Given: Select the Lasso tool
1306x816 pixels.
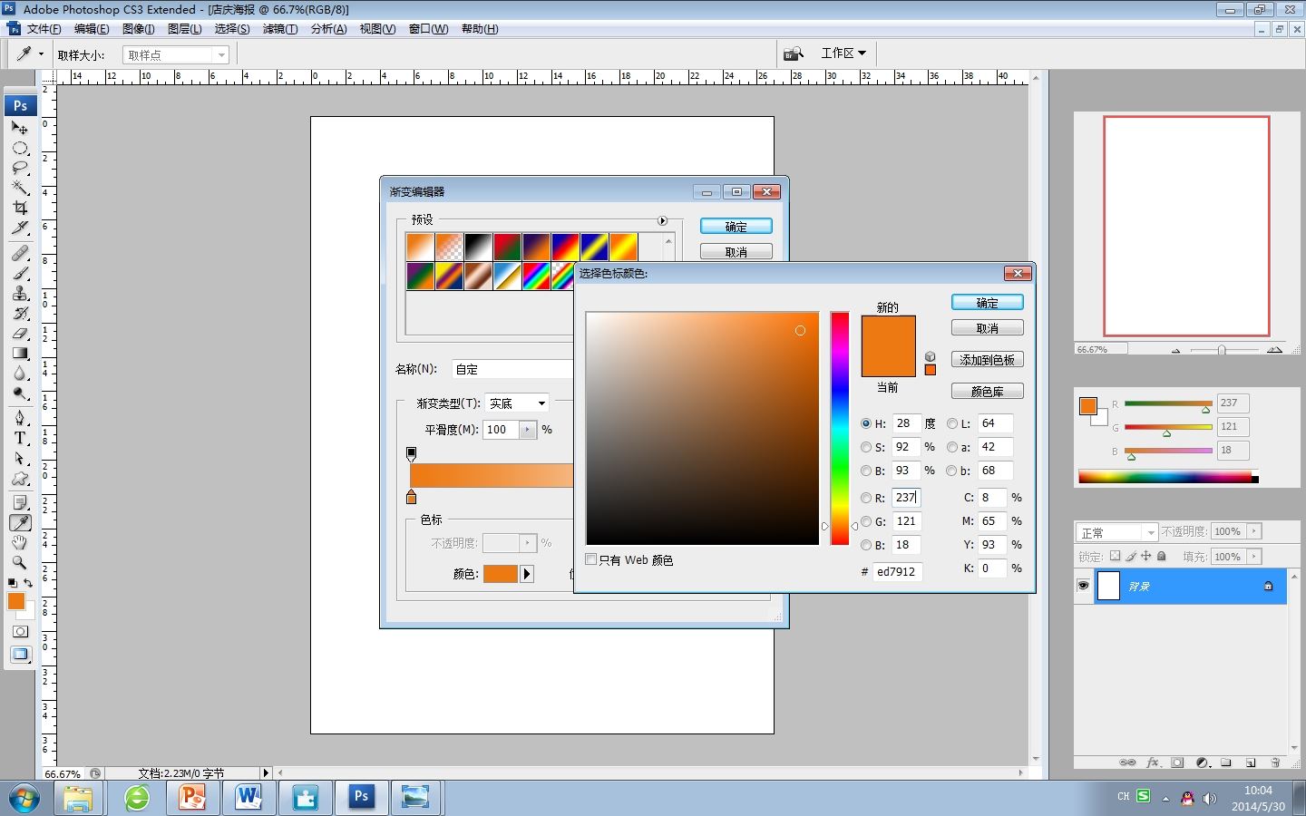Looking at the screenshot, I should 20,168.
